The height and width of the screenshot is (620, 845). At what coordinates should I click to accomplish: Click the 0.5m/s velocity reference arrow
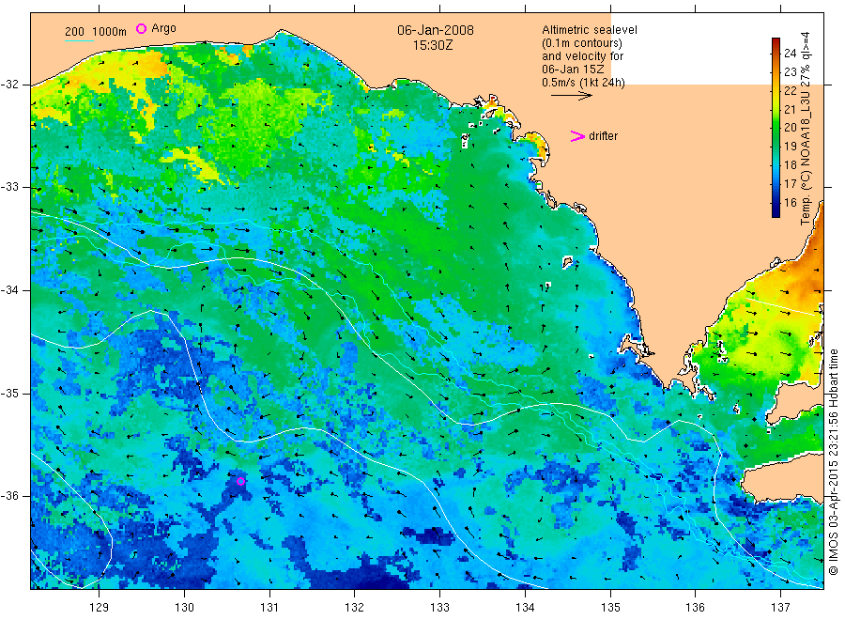(x=571, y=96)
